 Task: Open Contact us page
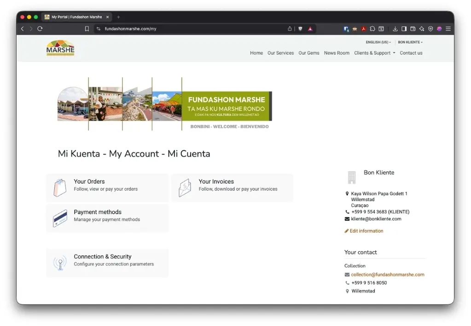(x=411, y=53)
